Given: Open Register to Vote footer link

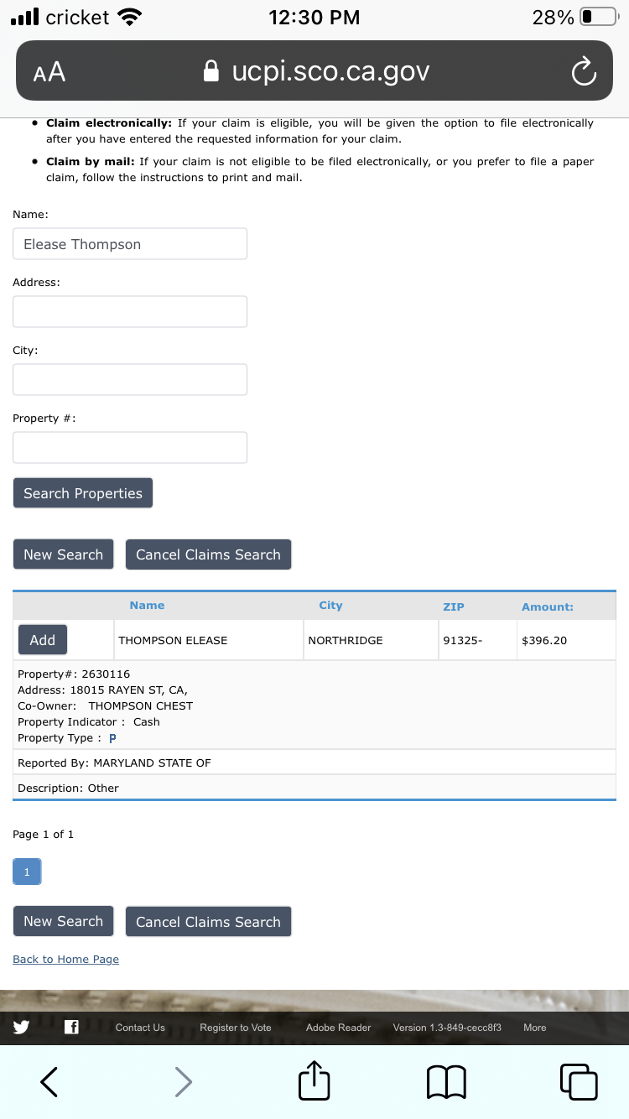Looking at the screenshot, I should (236, 1028).
